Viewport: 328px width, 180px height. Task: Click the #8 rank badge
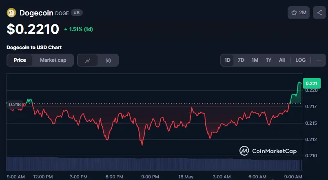coord(77,13)
